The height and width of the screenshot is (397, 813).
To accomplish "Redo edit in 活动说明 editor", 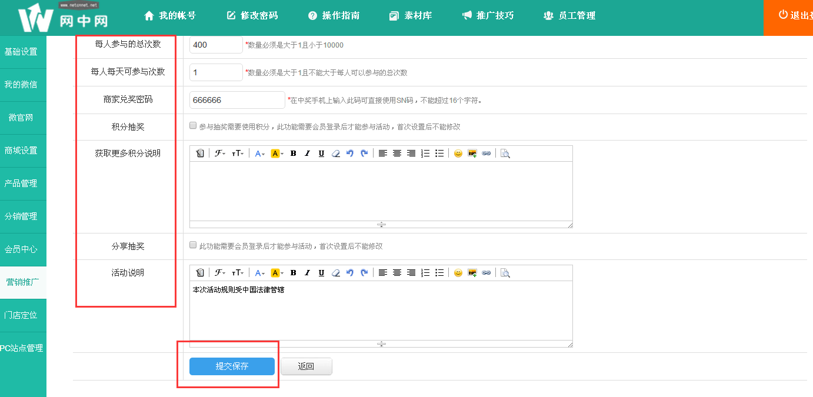I will 364,273.
